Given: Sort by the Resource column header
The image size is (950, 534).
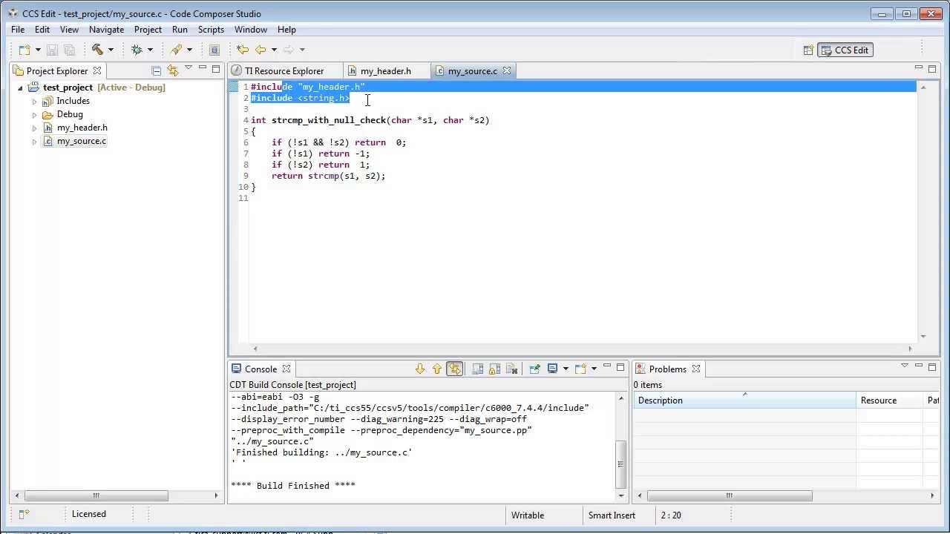Looking at the screenshot, I should [x=889, y=400].
